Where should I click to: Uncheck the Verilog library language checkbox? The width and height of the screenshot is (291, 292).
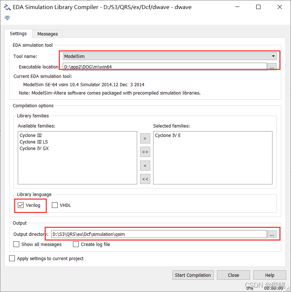point(21,205)
